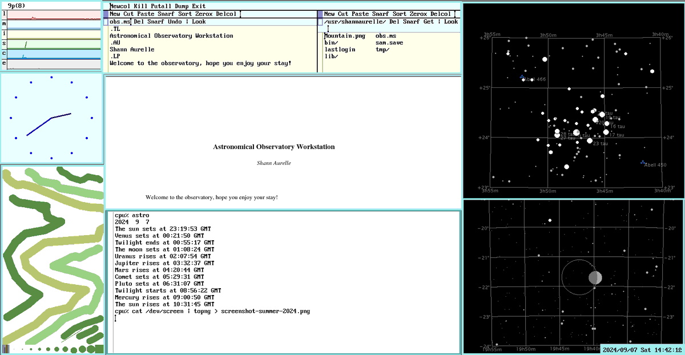Screen dimensions: 685x355
Task: Click the /usr/shannaurelle/ path in the tag
Action: (355, 22)
